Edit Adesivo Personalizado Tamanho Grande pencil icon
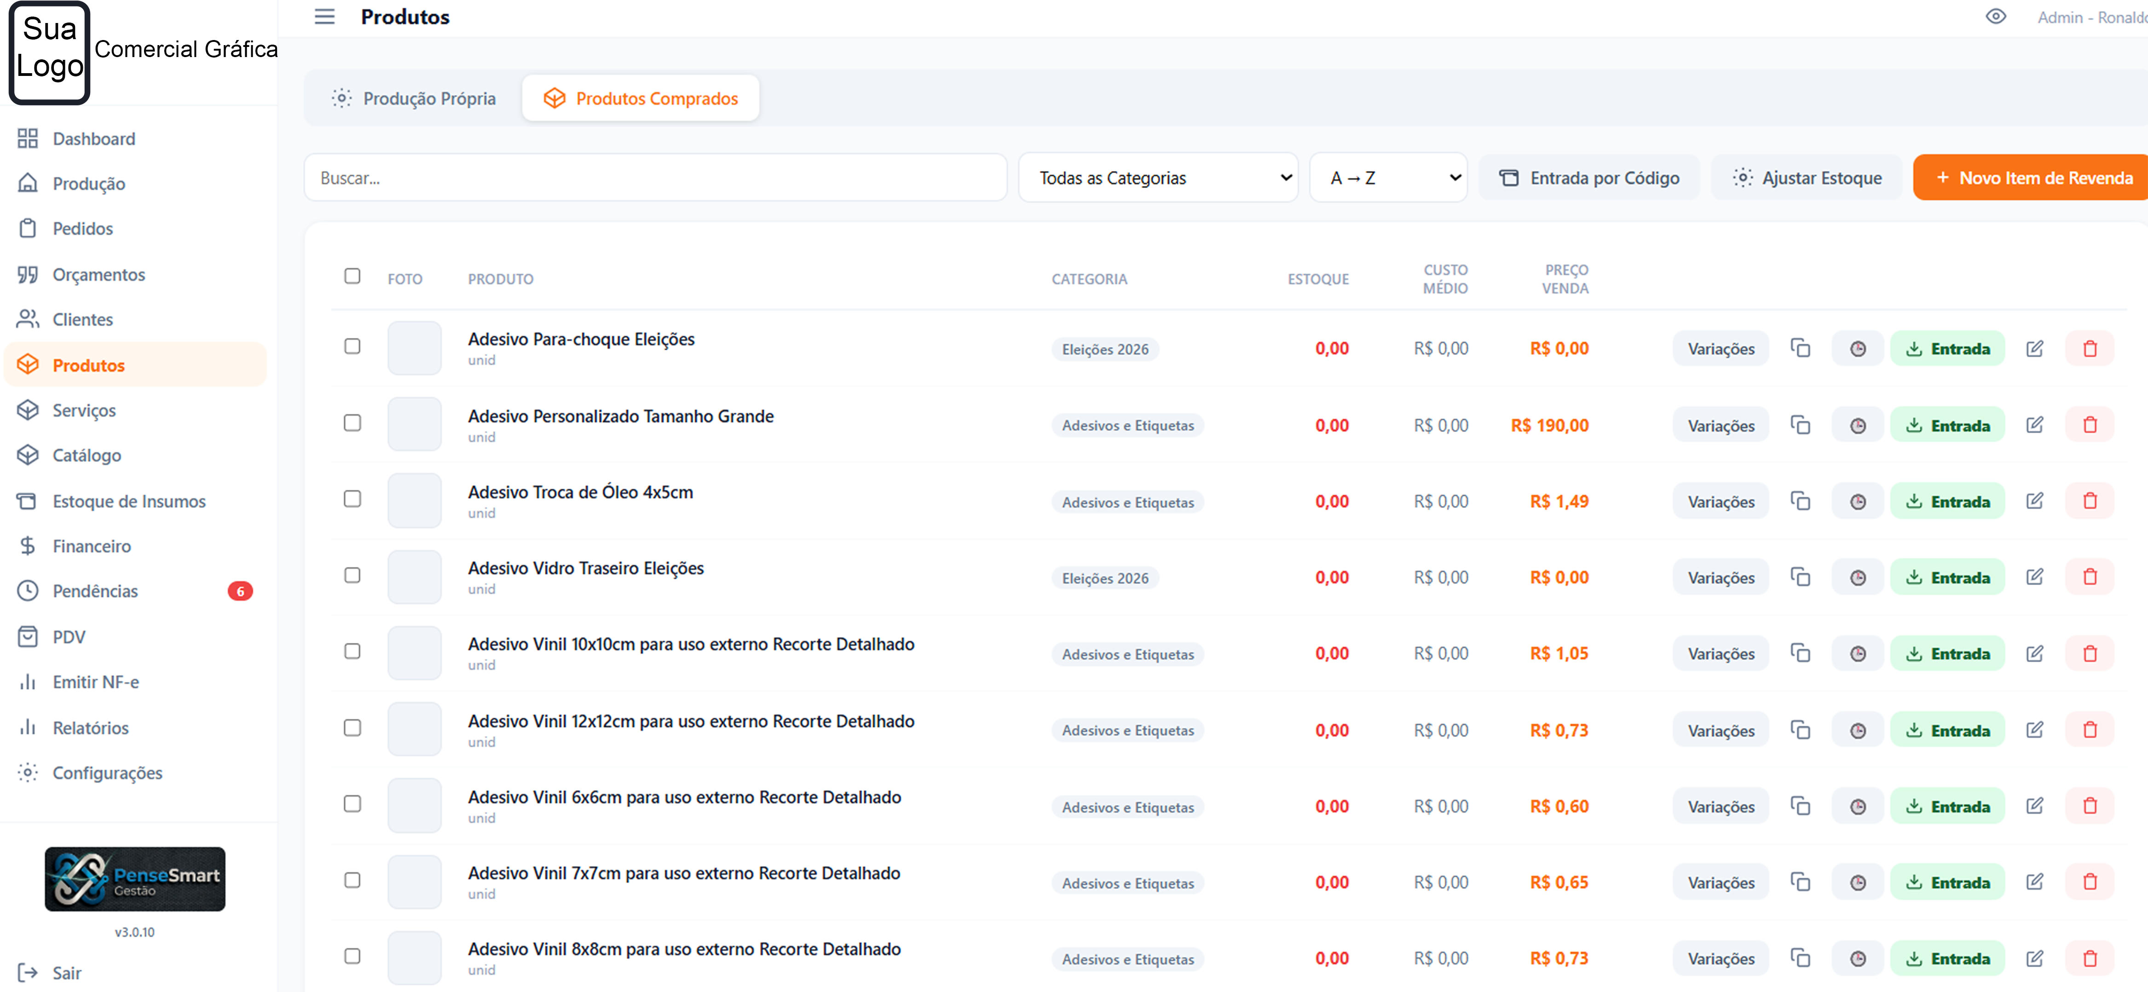2148x992 pixels. point(2035,425)
